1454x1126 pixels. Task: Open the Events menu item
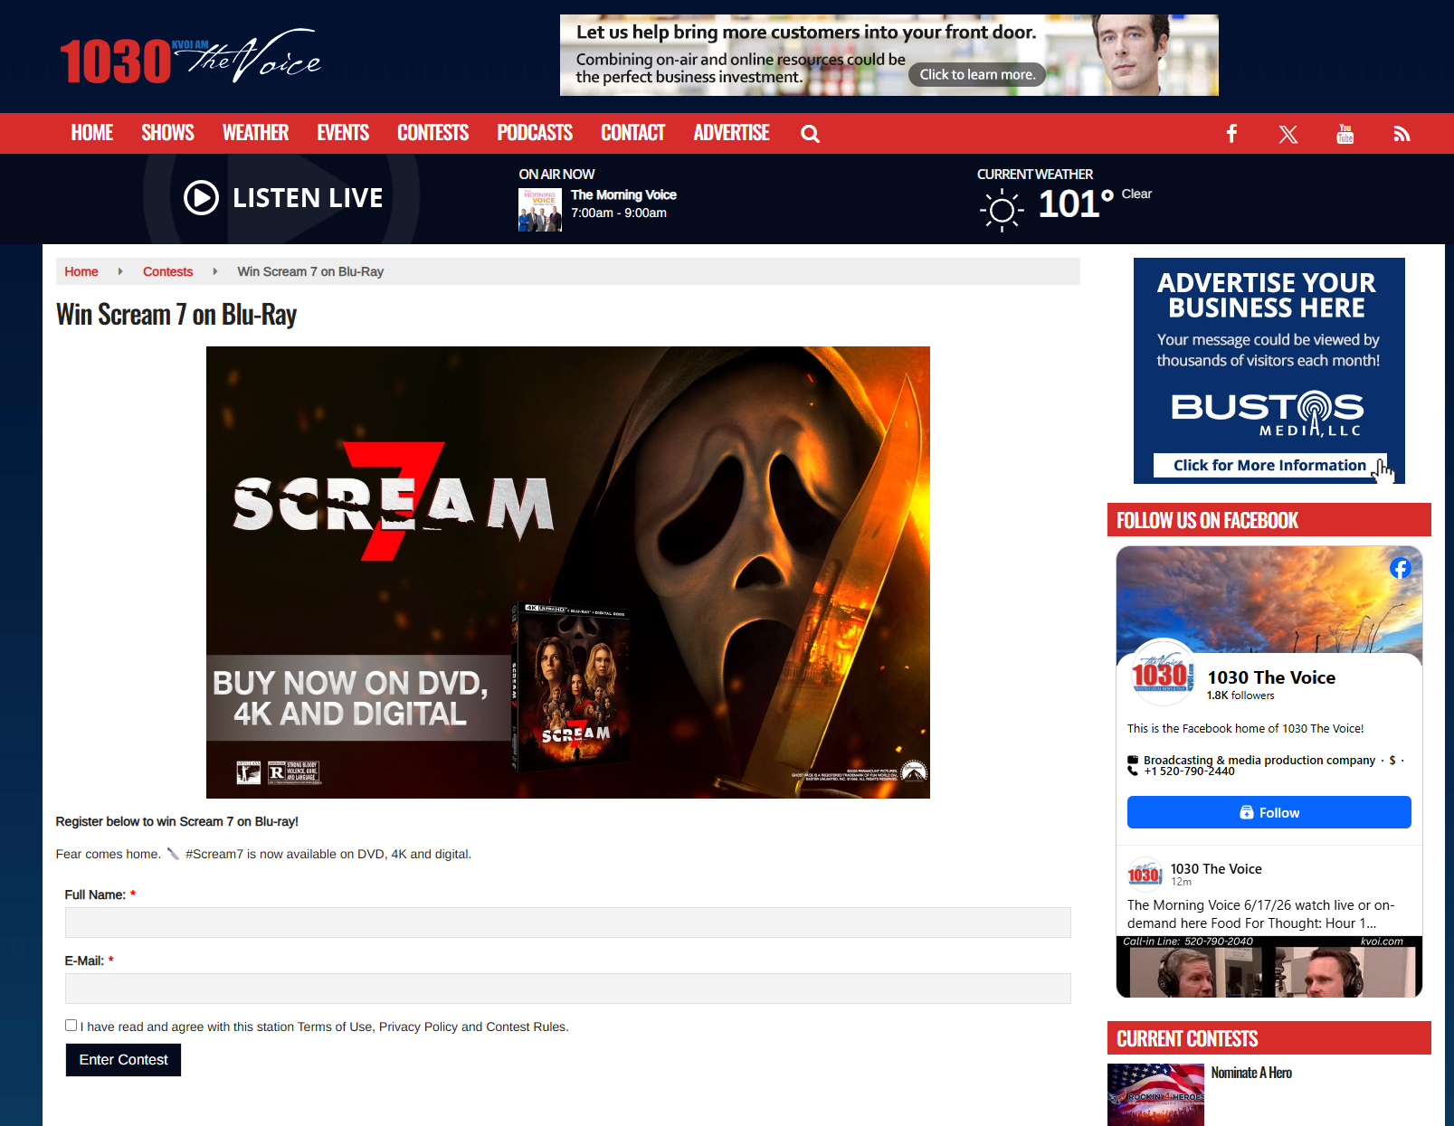pyautogui.click(x=343, y=133)
